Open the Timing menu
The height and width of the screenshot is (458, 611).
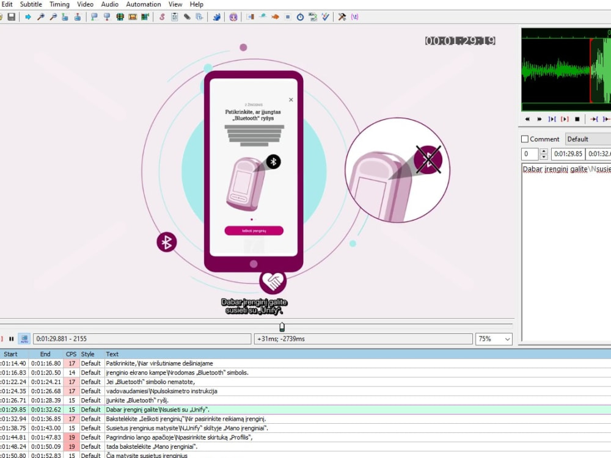tap(59, 4)
